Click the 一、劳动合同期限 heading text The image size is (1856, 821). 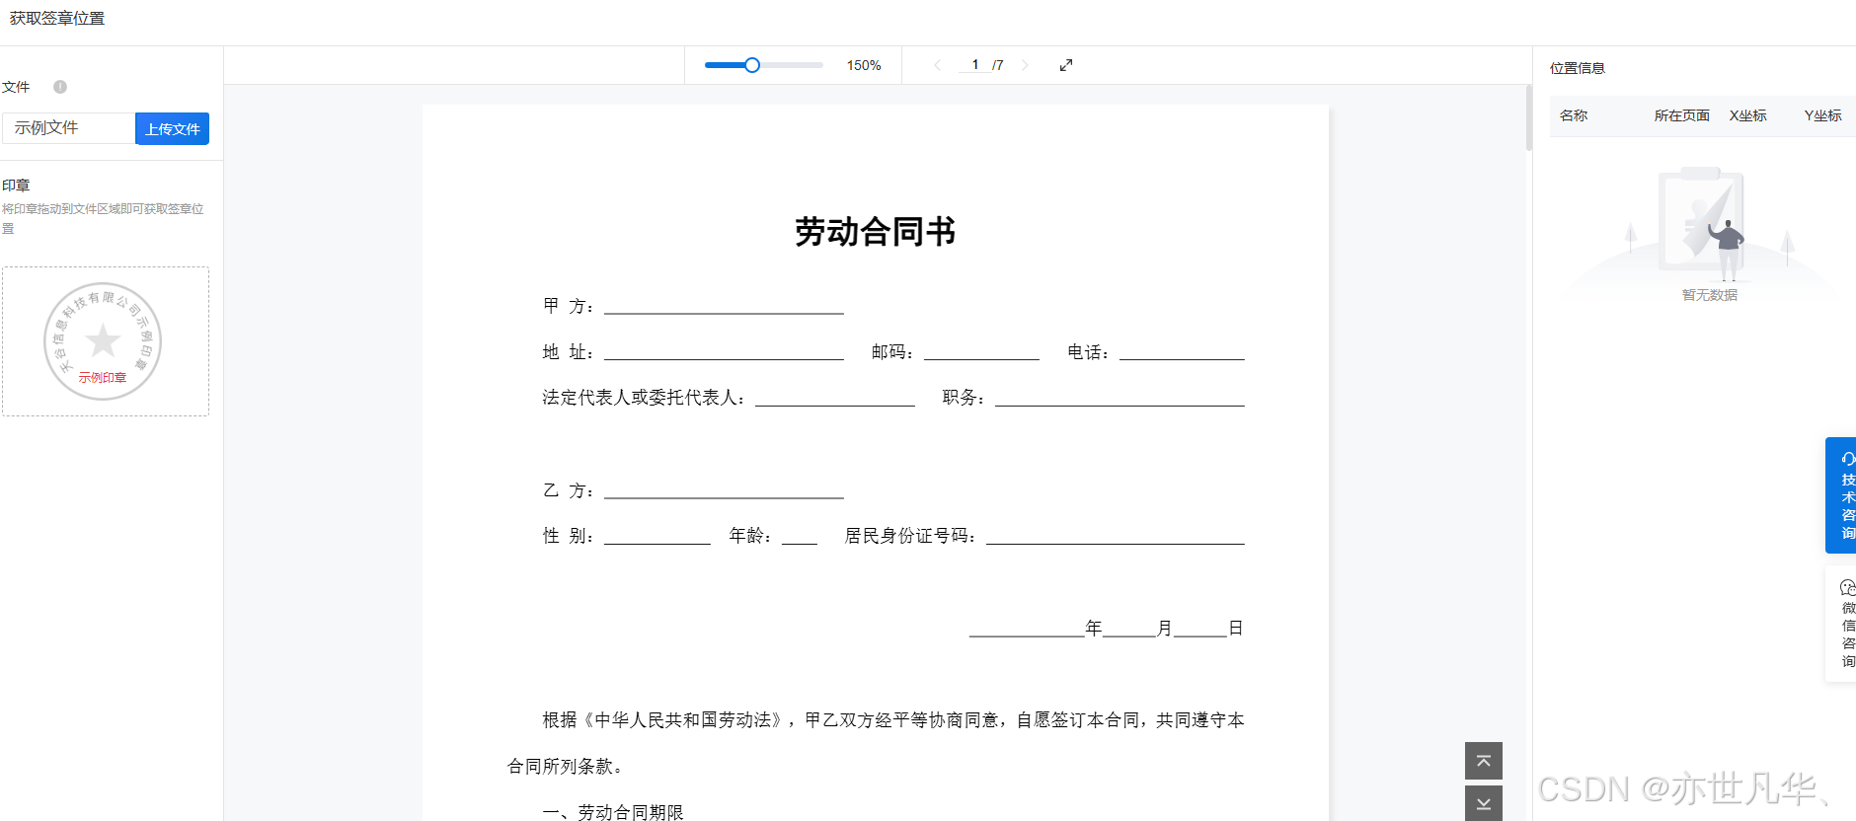(613, 812)
